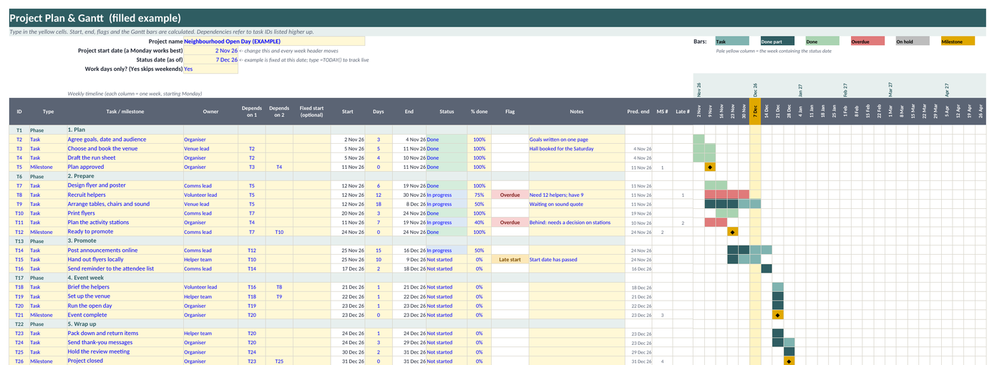Click the % done column header
Viewport: 1002px width, 365px height.
[x=480, y=112]
